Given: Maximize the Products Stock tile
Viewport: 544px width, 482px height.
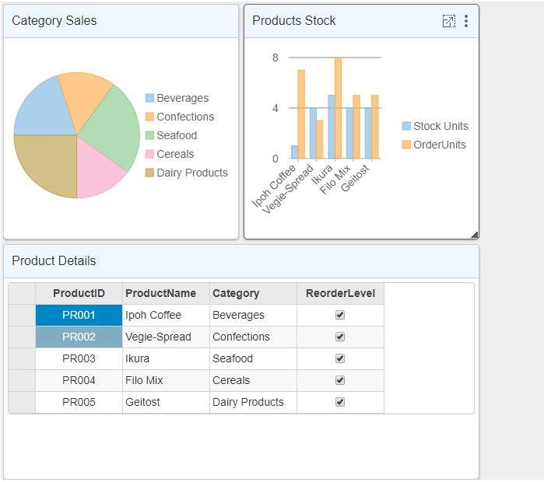Looking at the screenshot, I should click(448, 21).
